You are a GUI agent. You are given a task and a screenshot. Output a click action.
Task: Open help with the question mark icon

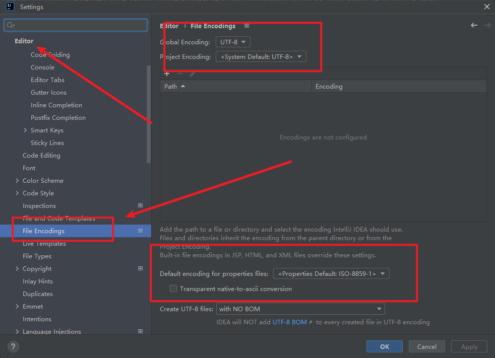[x=13, y=346]
